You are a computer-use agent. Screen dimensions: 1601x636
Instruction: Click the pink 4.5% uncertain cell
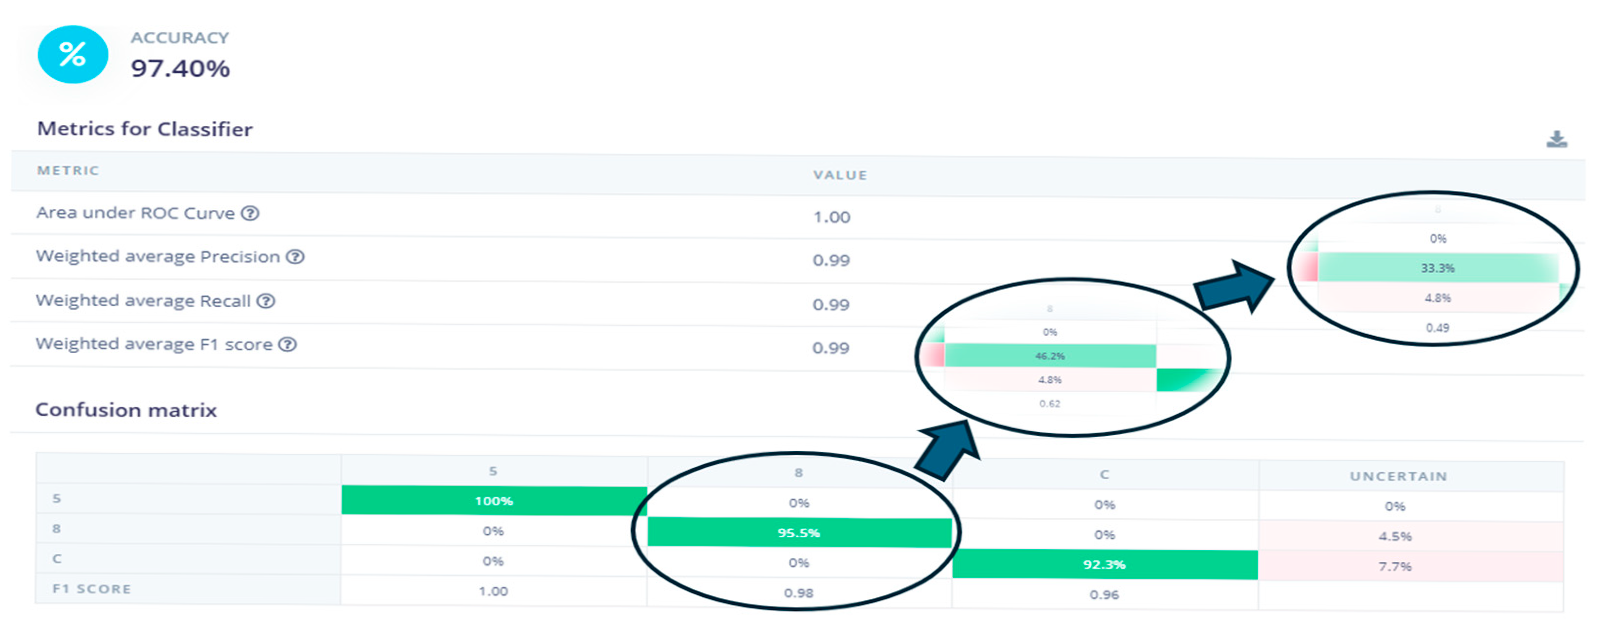pyautogui.click(x=1395, y=536)
